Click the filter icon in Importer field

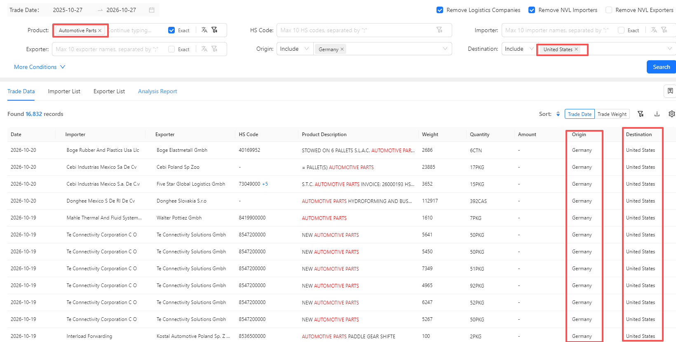coord(664,30)
